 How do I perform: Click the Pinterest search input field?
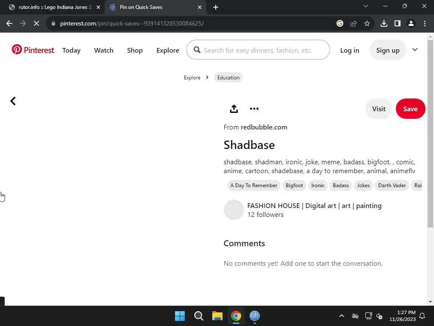click(x=258, y=50)
